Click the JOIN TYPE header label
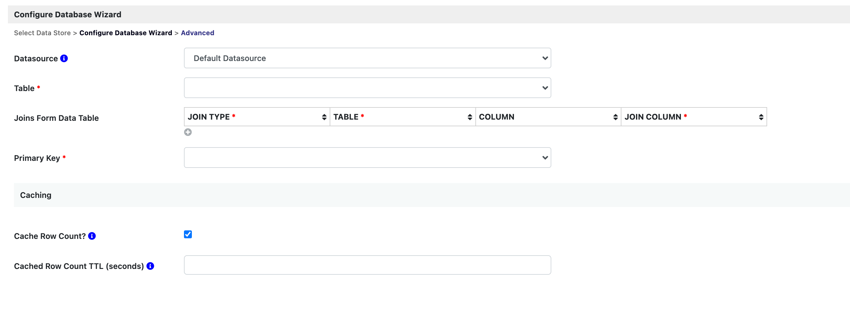 (x=209, y=117)
